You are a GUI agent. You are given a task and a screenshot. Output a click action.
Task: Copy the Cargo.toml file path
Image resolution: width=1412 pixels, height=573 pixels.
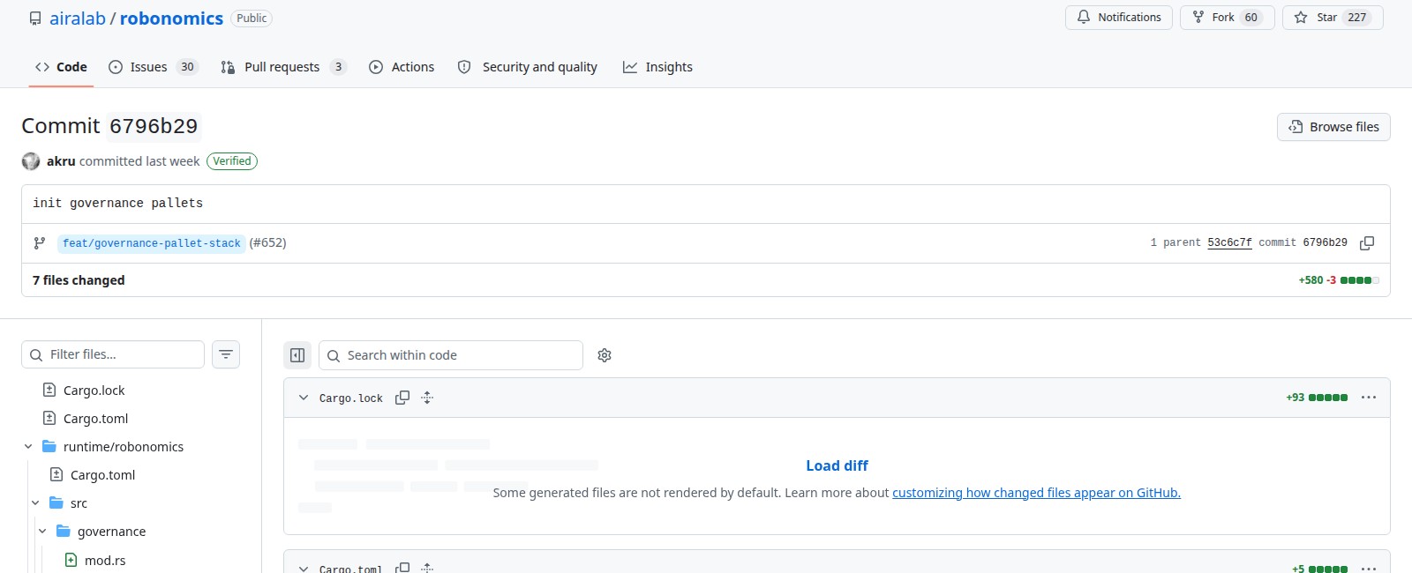click(402, 568)
